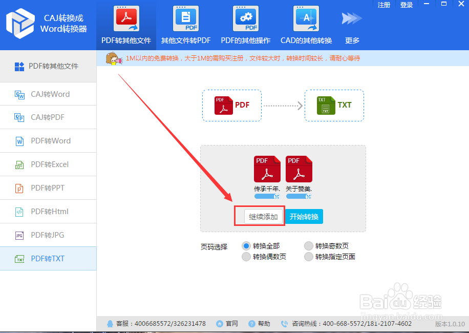Choose PDF转Excel in the sidebar
Image resolution: width=469 pixels, height=333 pixels.
point(48,164)
